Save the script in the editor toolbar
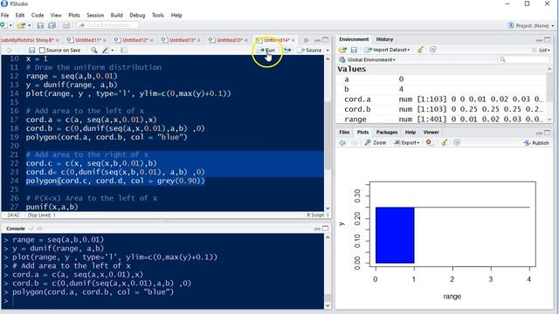The image size is (559, 314). click(31, 51)
